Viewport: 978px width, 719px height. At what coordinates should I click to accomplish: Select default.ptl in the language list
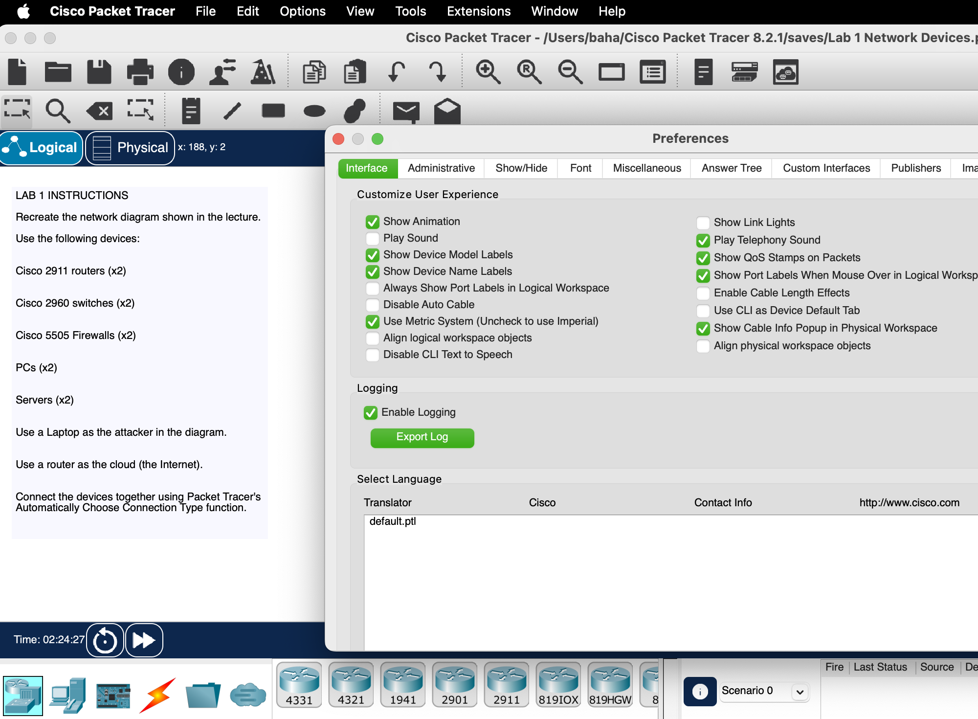point(393,521)
